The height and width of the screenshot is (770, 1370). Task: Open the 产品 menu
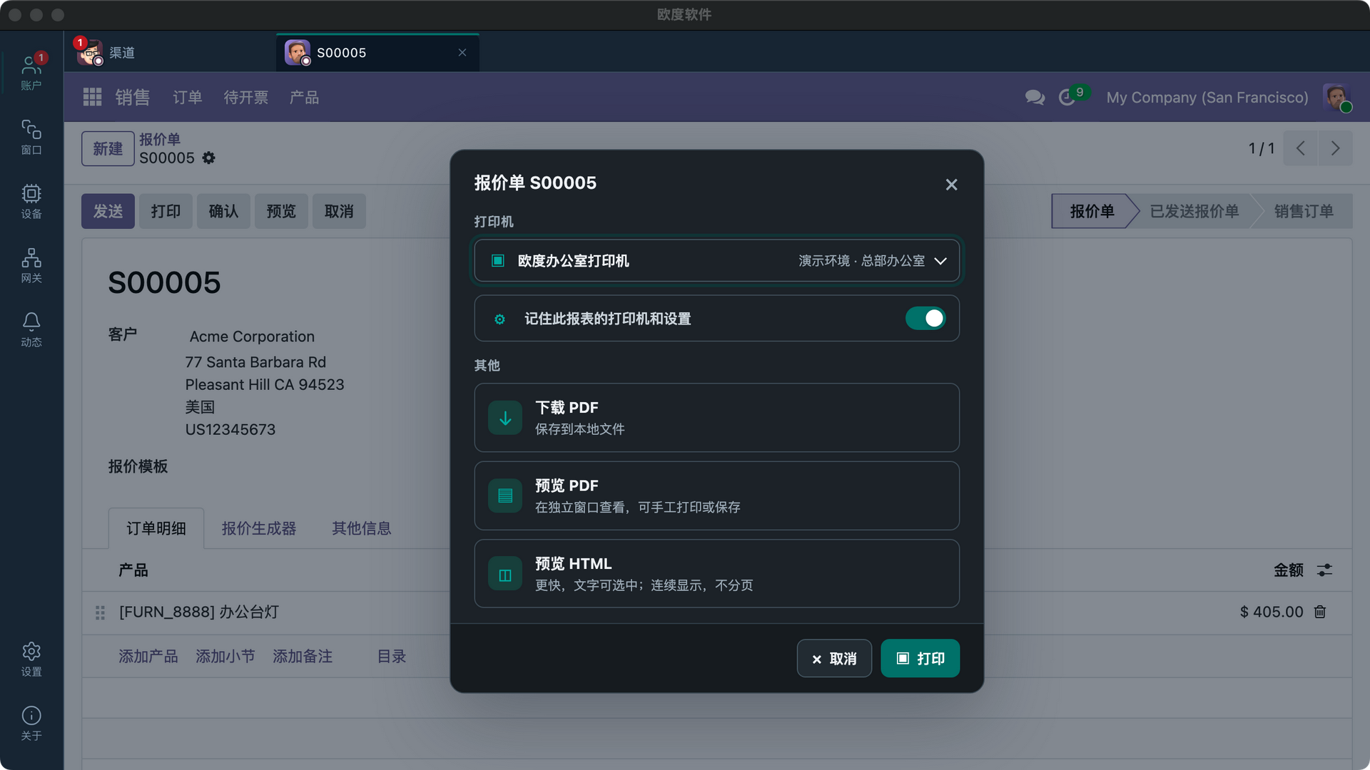point(304,97)
